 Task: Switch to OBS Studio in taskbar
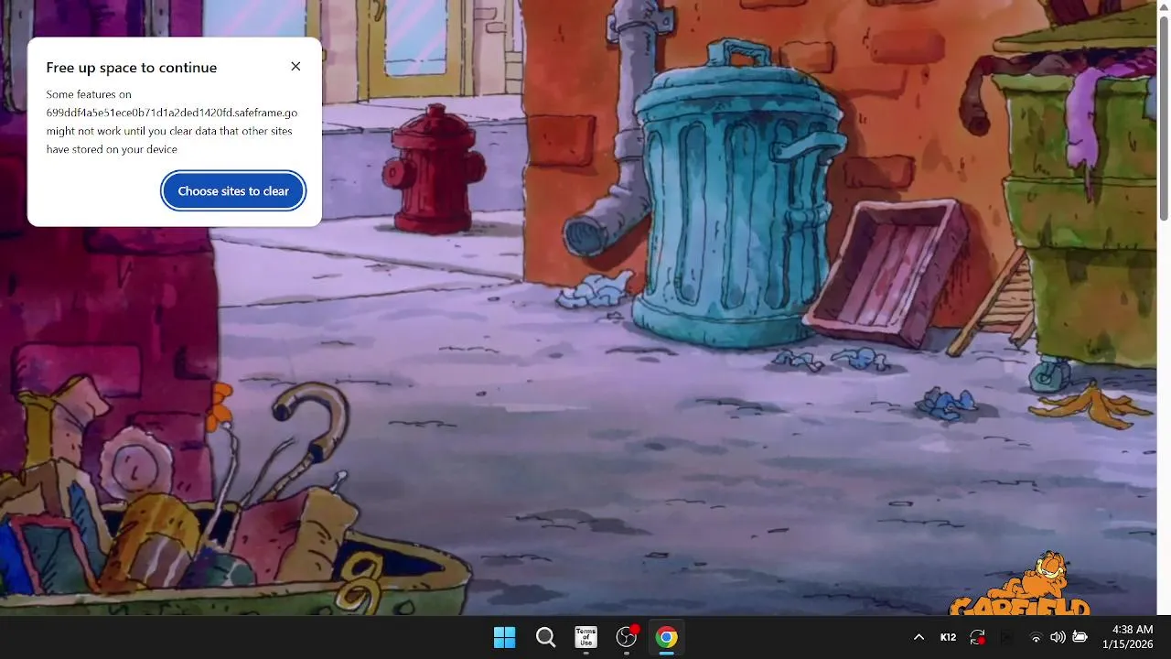pos(627,637)
